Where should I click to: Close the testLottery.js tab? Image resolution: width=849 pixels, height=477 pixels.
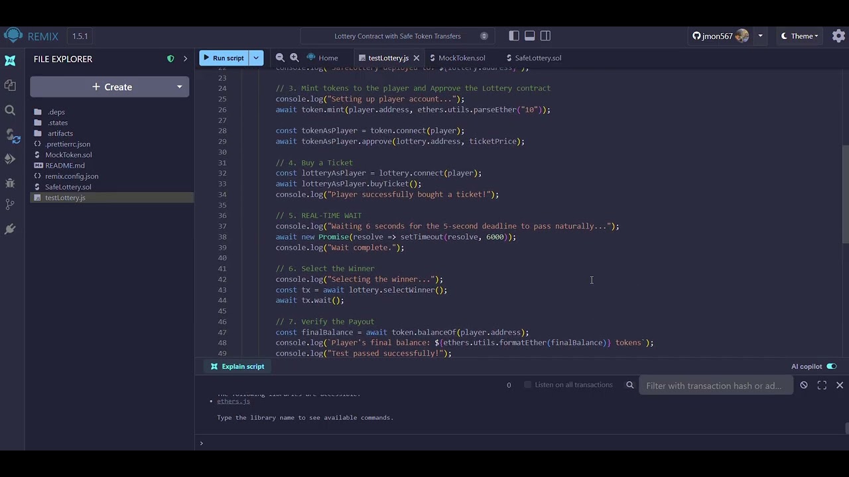tap(415, 58)
